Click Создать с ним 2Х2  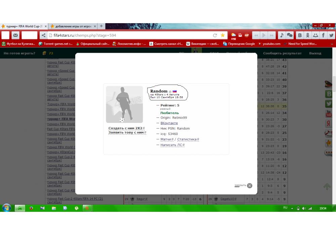tap(125, 128)
